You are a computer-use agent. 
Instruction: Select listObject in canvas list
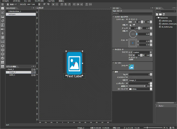point(21,14)
